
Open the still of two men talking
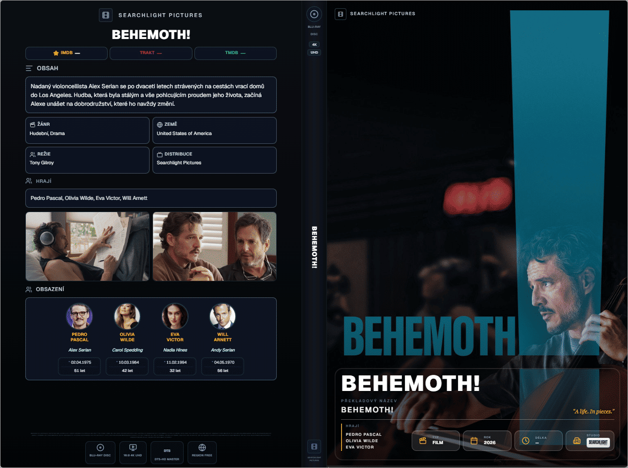(x=215, y=246)
